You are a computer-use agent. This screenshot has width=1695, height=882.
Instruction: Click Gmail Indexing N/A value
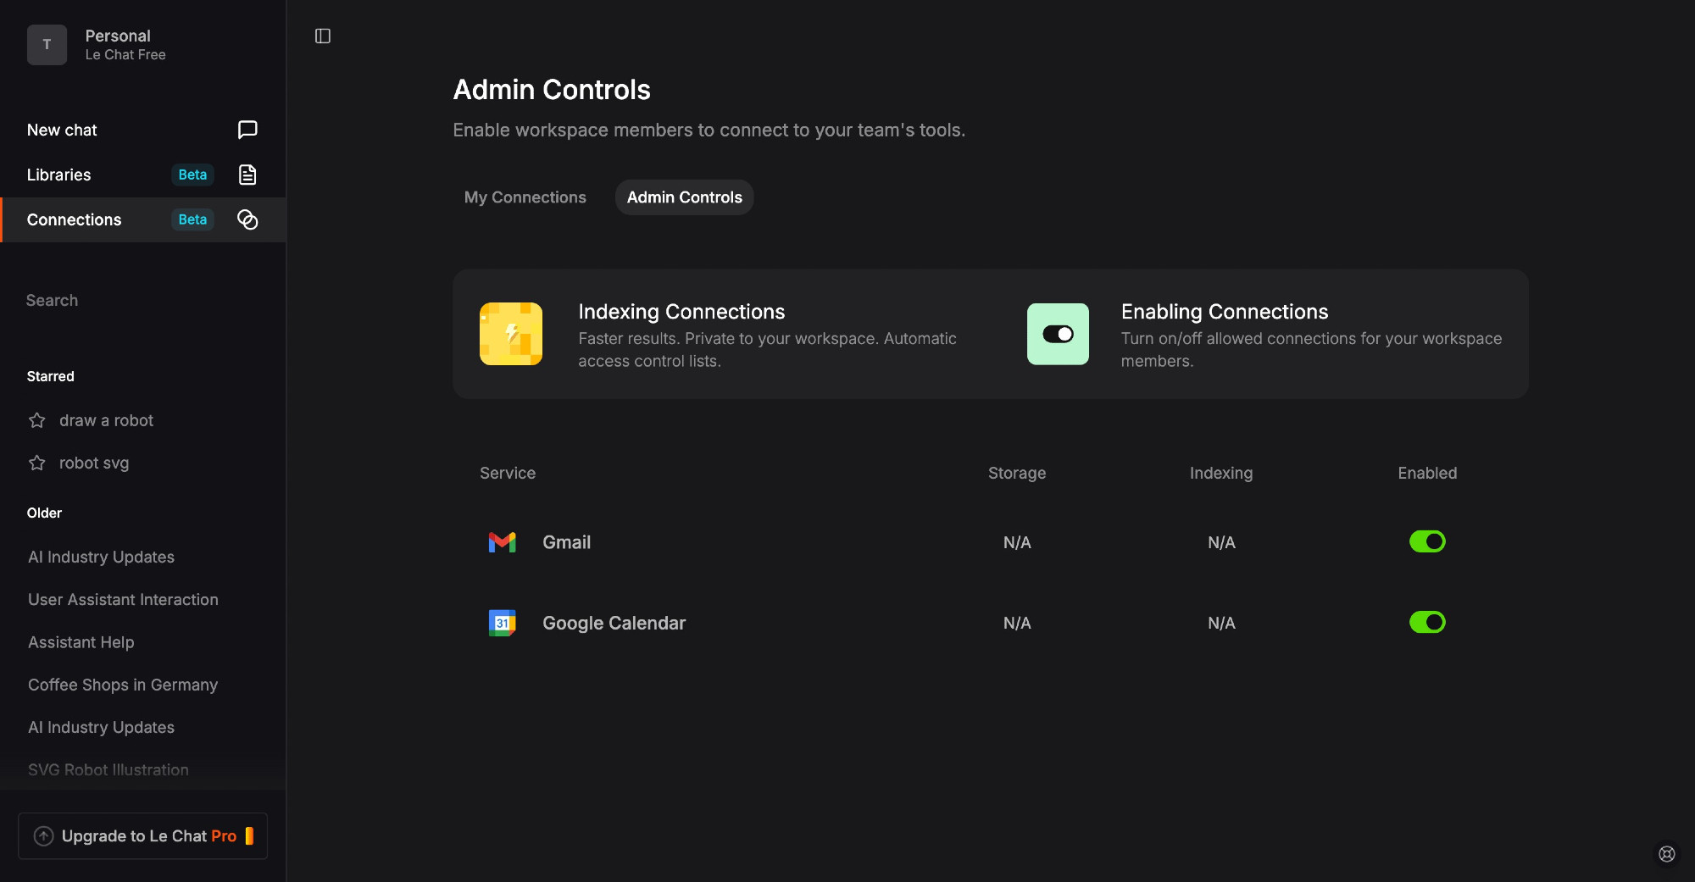pyautogui.click(x=1221, y=542)
